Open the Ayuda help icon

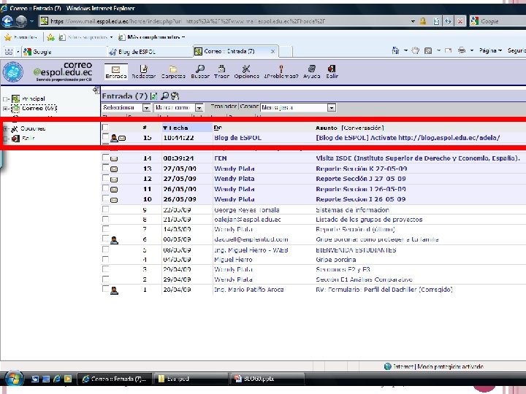point(312,72)
